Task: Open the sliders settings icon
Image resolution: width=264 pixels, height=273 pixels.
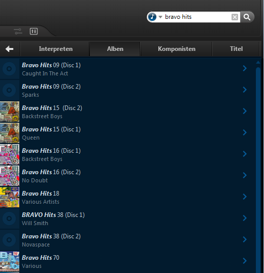Action: [x=18, y=32]
